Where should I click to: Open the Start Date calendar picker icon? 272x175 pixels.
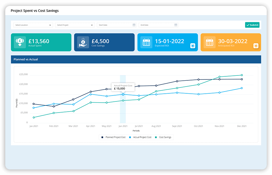coord(134,25)
